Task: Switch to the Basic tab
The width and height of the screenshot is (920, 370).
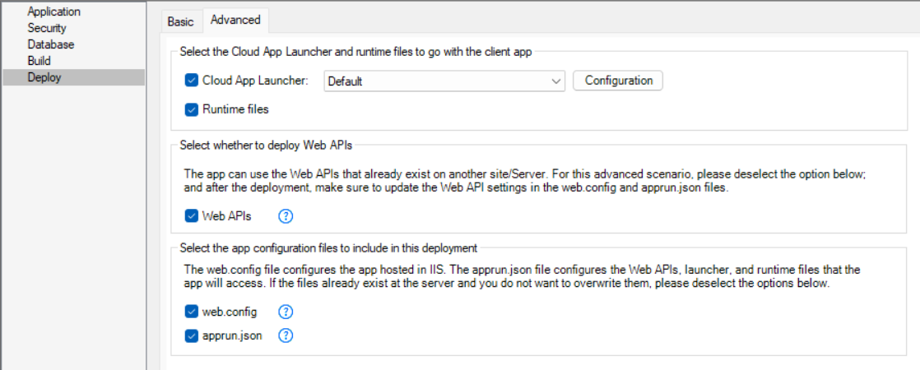Action: tap(180, 21)
